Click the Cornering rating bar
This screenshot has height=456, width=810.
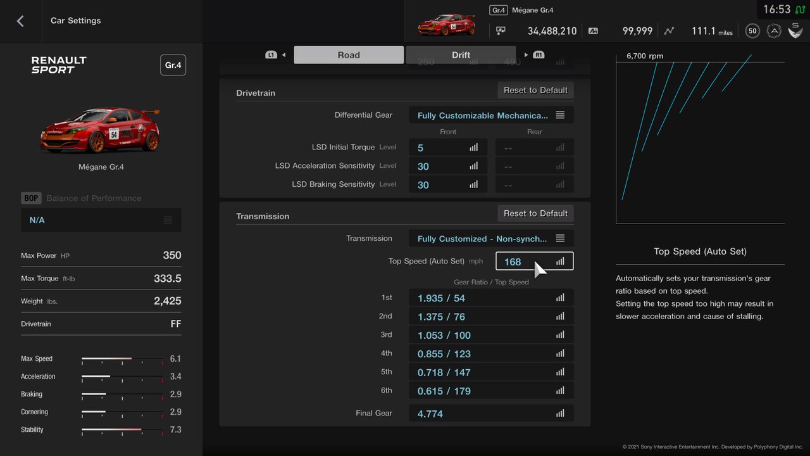122,412
